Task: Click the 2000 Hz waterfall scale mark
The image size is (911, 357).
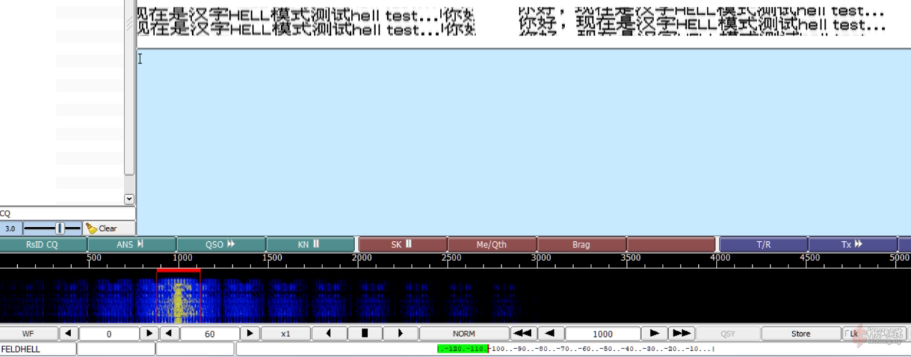Action: [362, 258]
